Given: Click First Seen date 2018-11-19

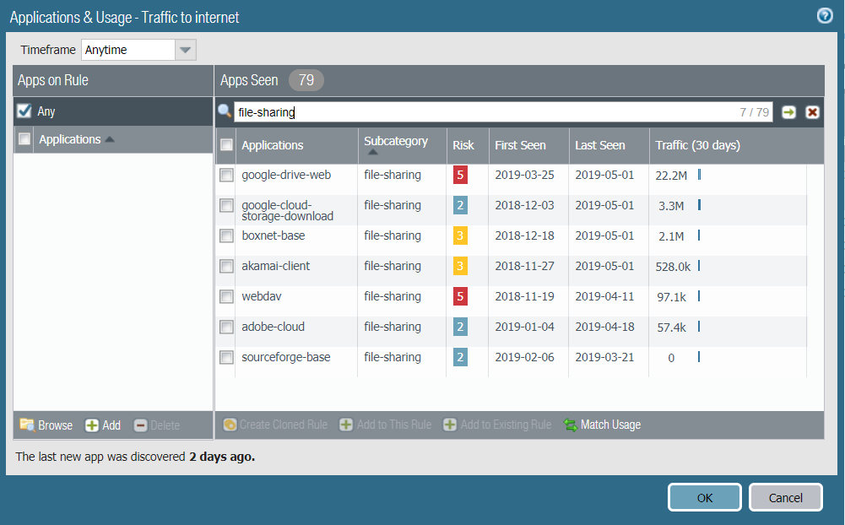Looking at the screenshot, I should (524, 296).
